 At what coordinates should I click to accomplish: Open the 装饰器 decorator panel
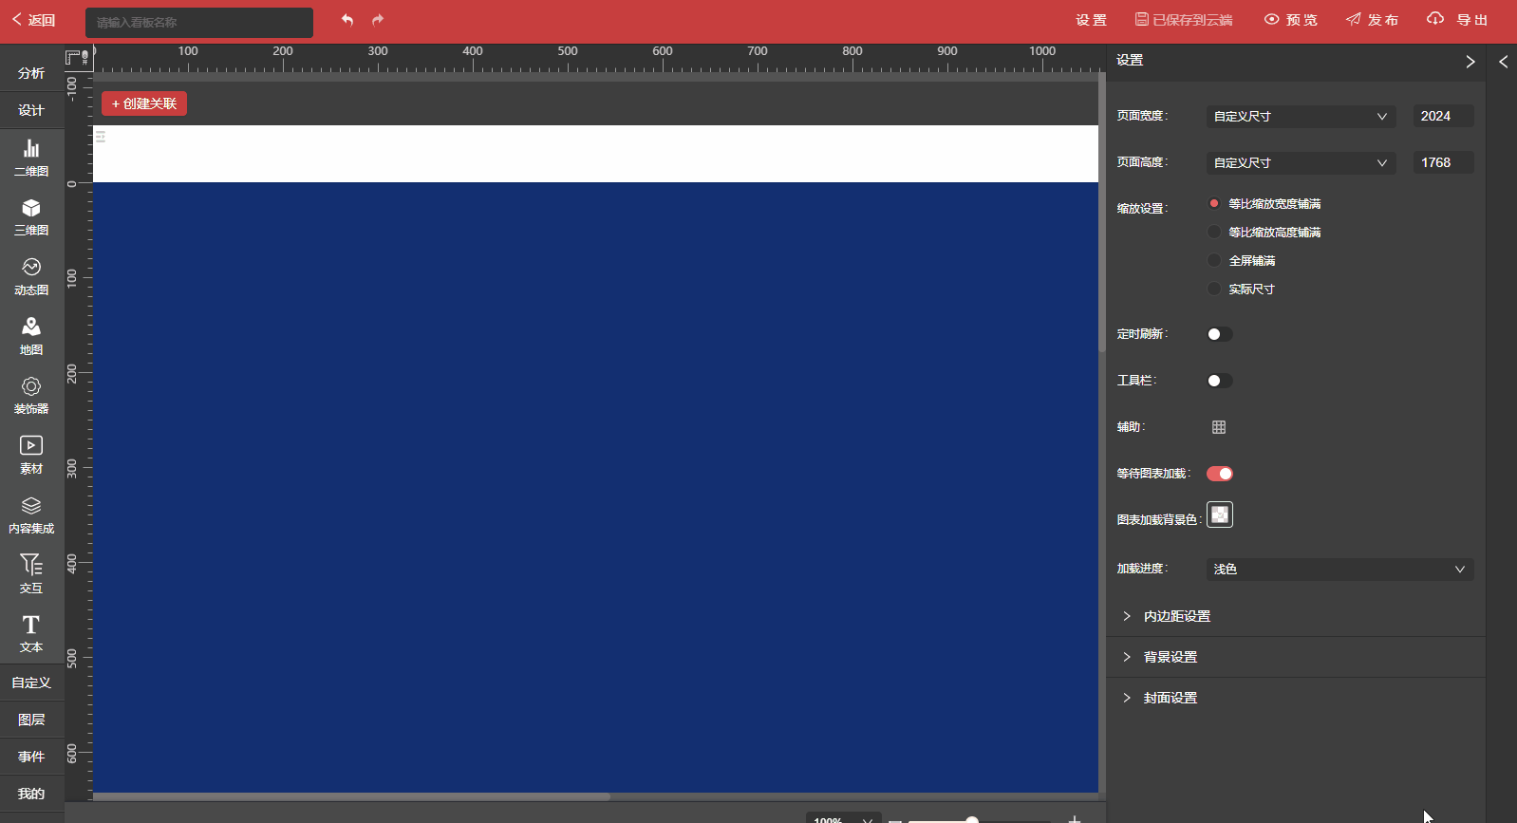(31, 394)
